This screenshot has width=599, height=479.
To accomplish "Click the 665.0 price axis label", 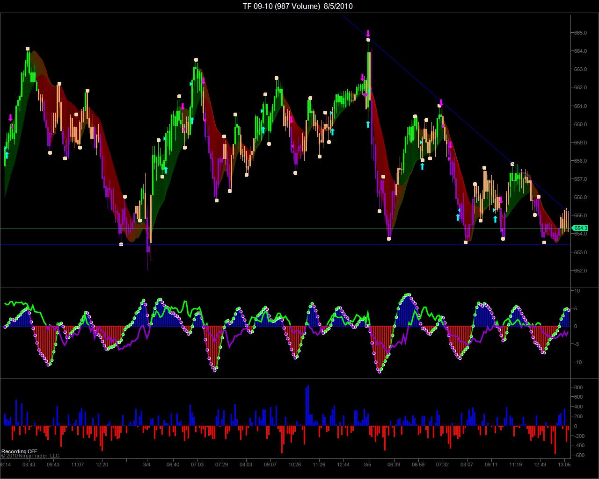I will coord(581,33).
